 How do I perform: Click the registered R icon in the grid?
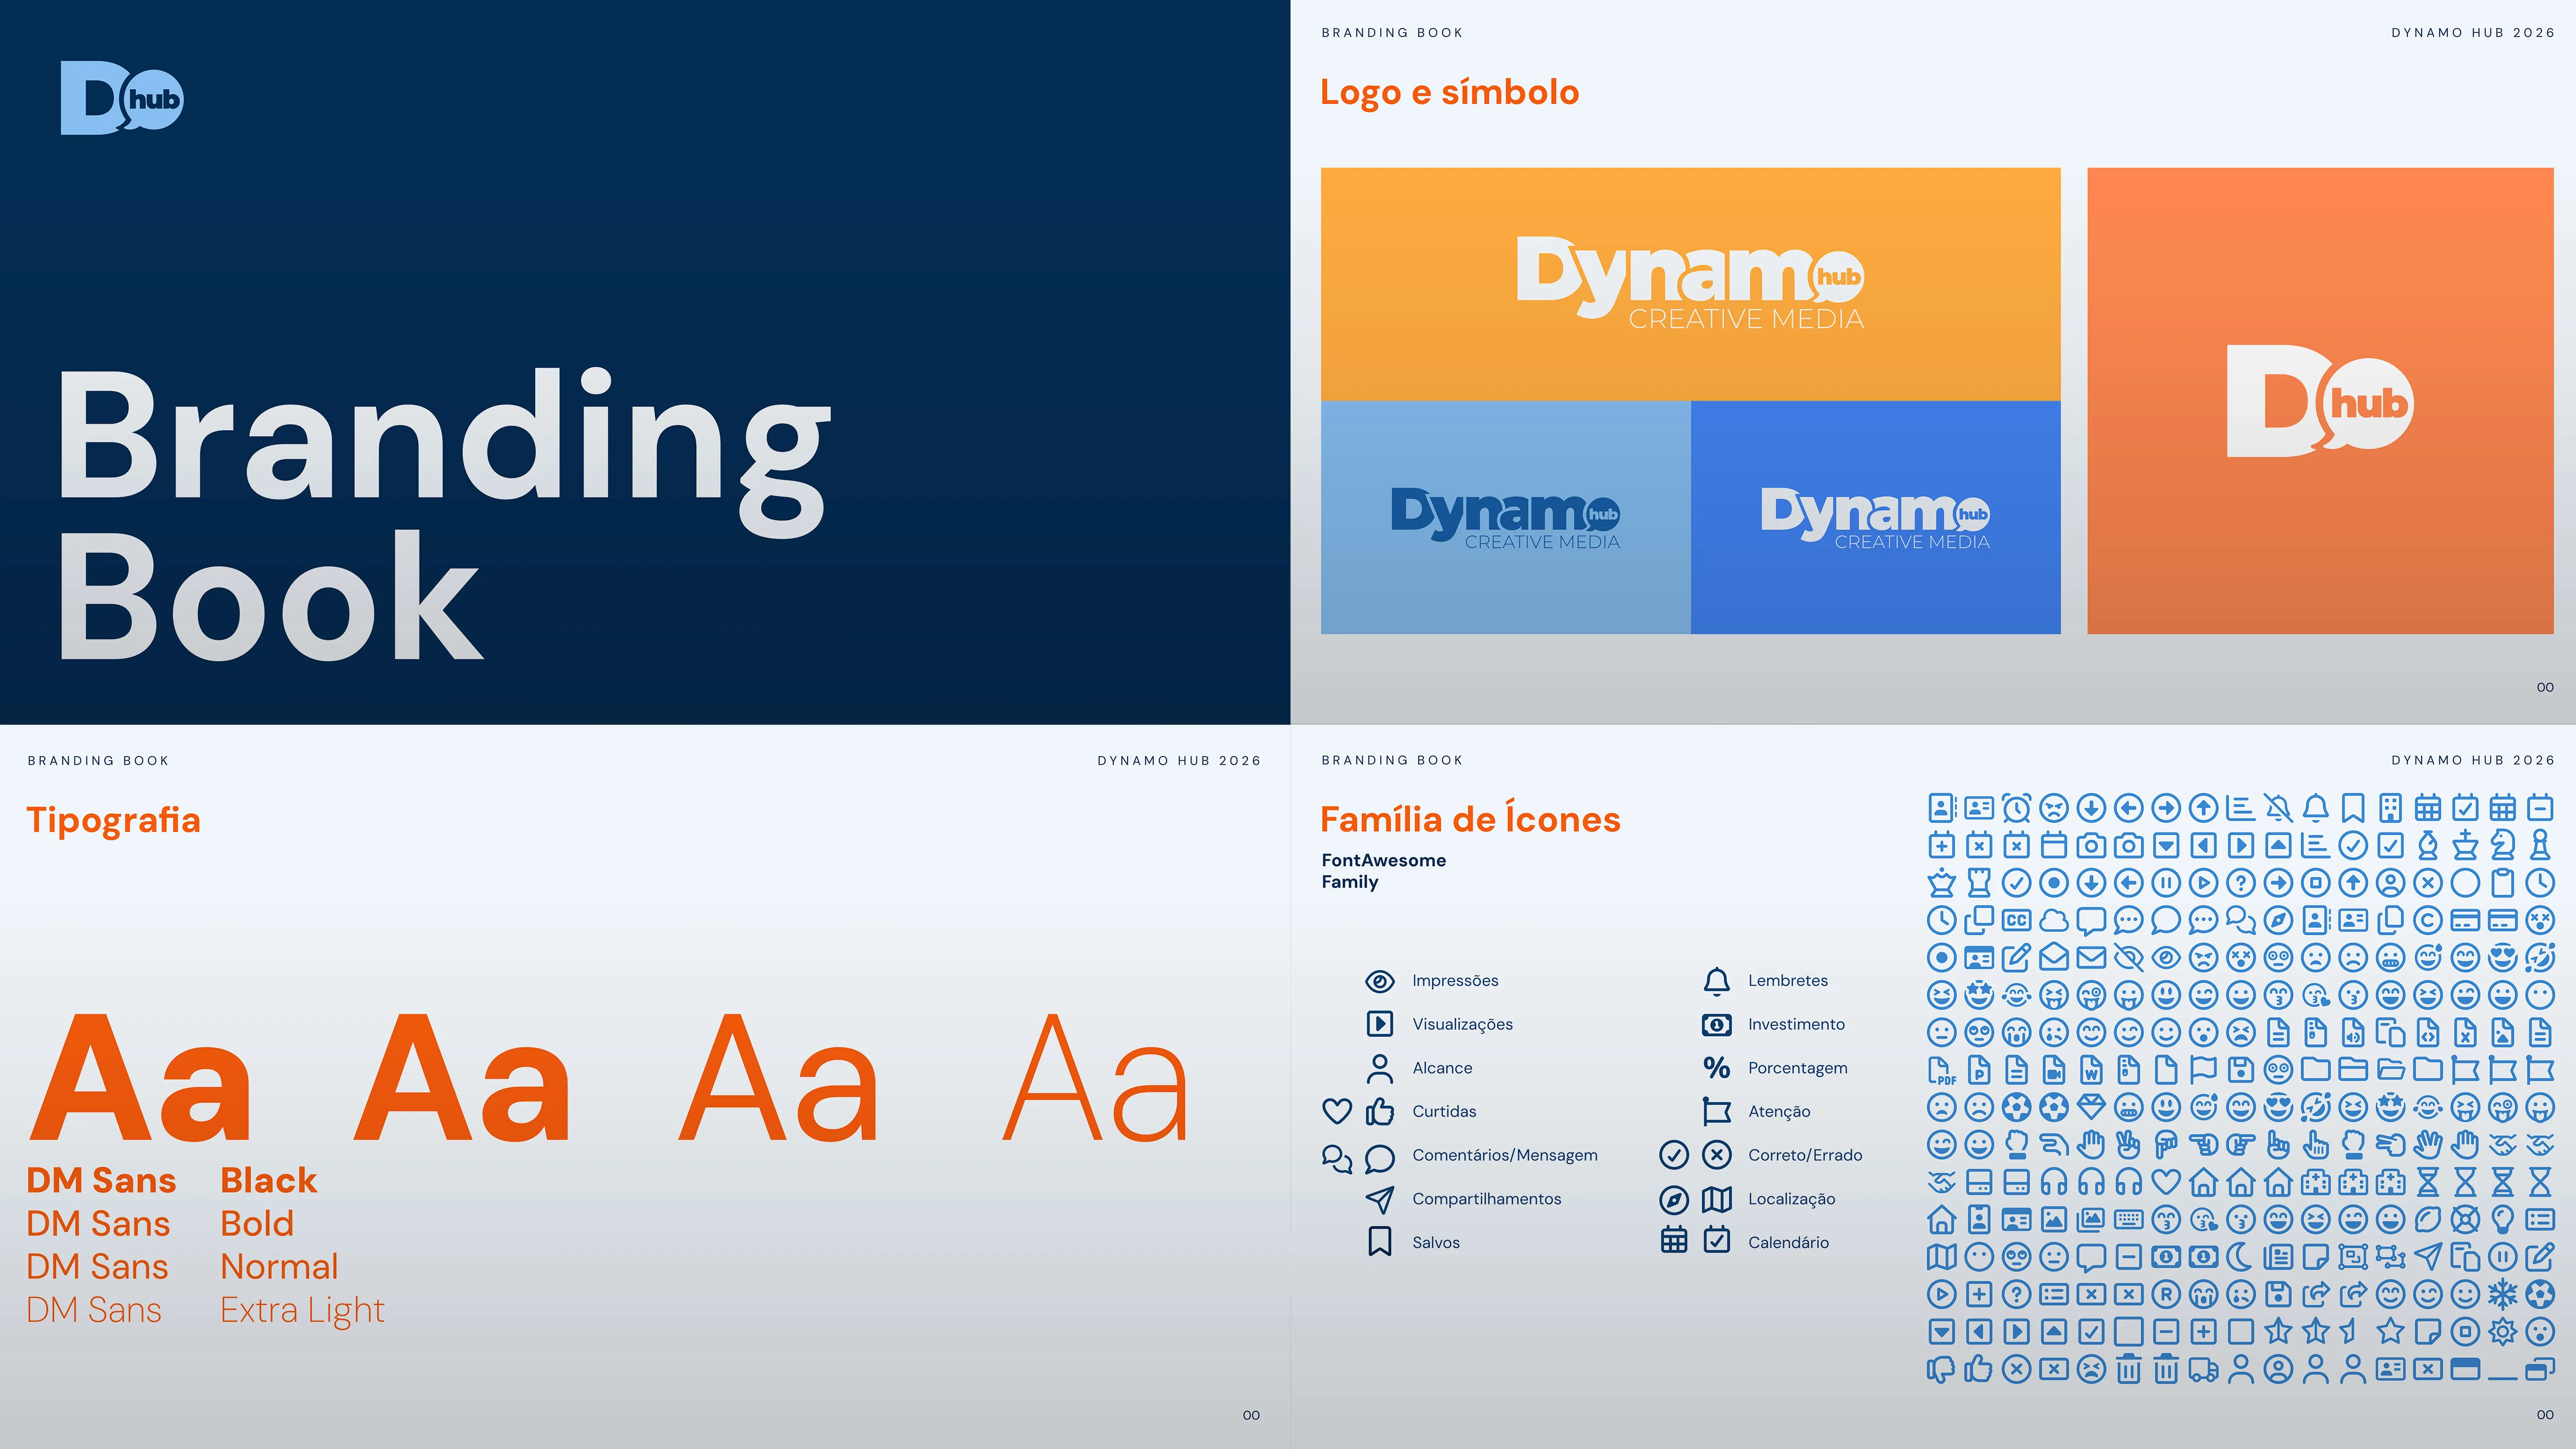point(2165,1294)
